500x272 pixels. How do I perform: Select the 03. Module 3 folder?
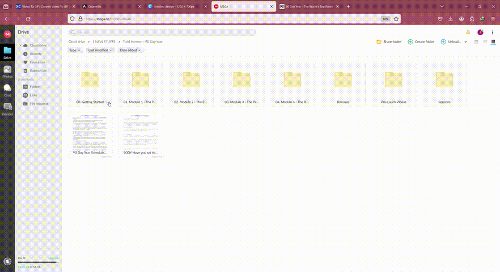tap(241, 84)
